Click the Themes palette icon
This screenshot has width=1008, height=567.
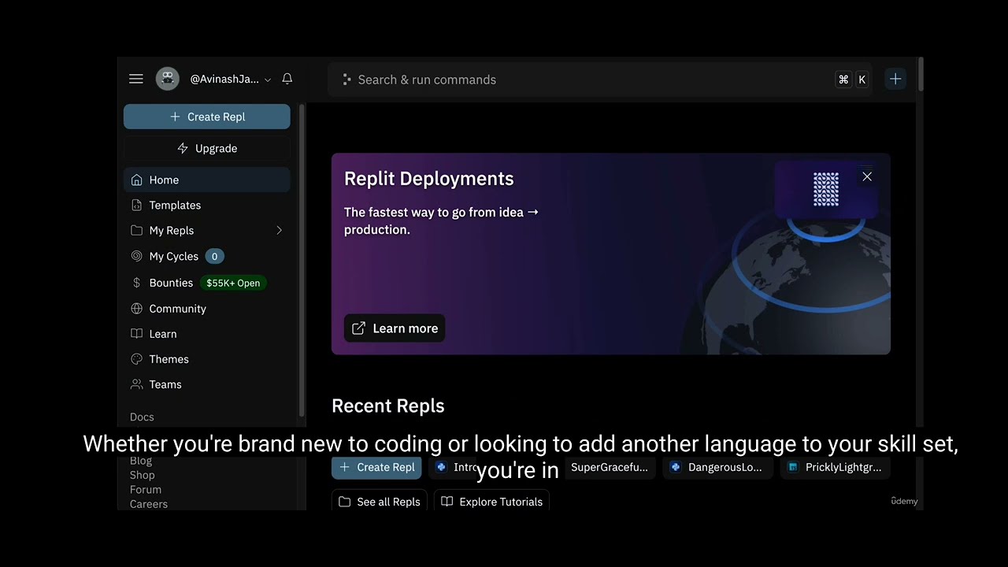tap(137, 359)
